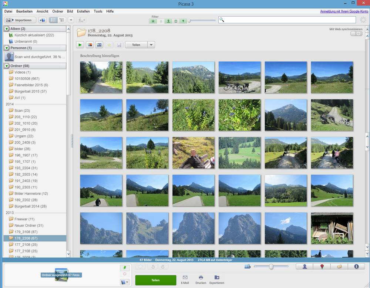Click the Exportieren folder icon

217,277
